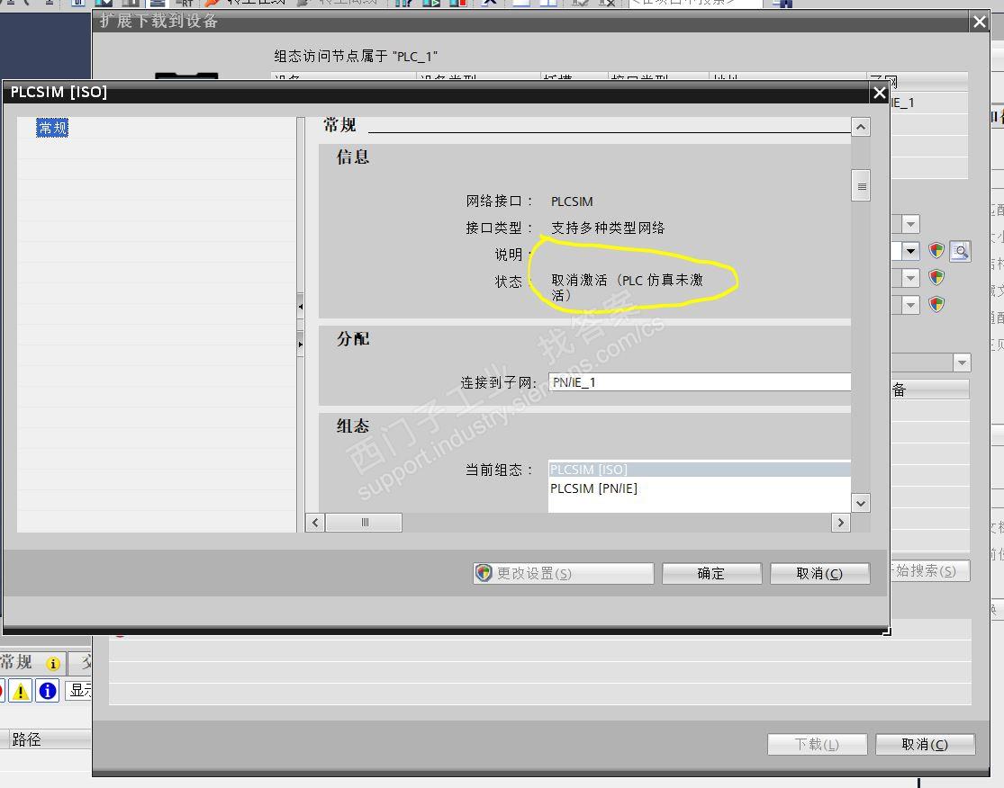Open the dropdown beside the search magnifier icon
The width and height of the screenshot is (1004, 788).
(x=910, y=251)
